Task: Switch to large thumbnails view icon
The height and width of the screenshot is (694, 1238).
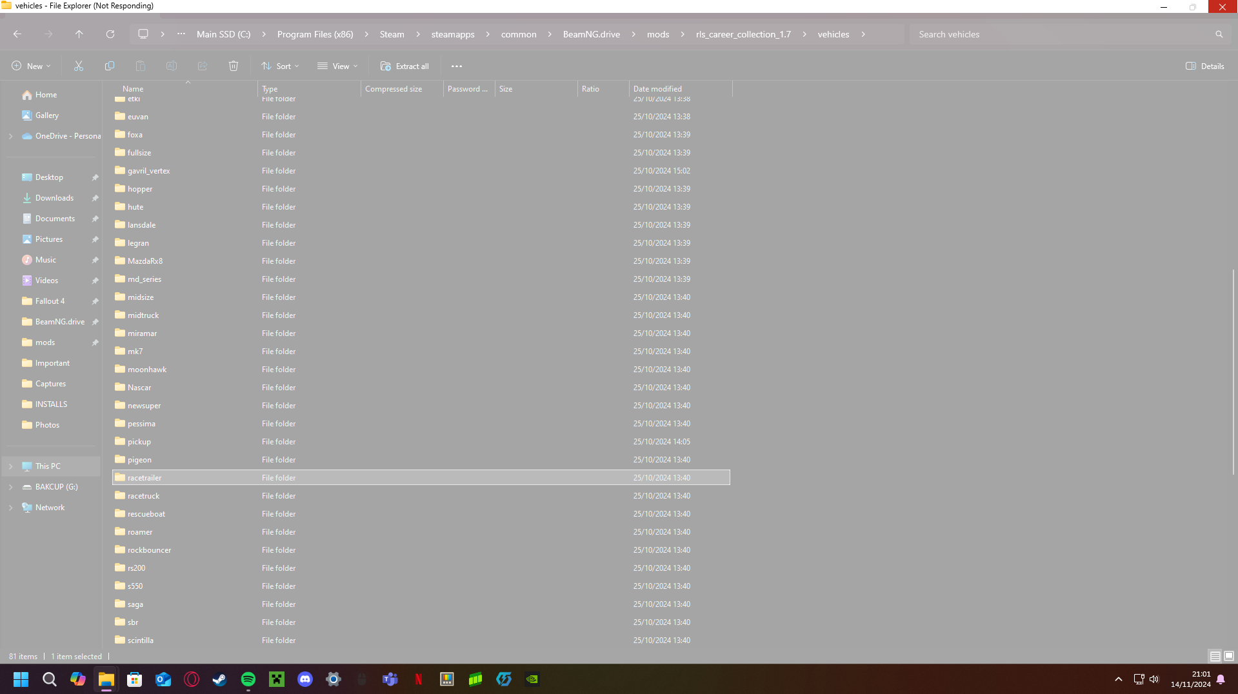Action: click(1229, 656)
